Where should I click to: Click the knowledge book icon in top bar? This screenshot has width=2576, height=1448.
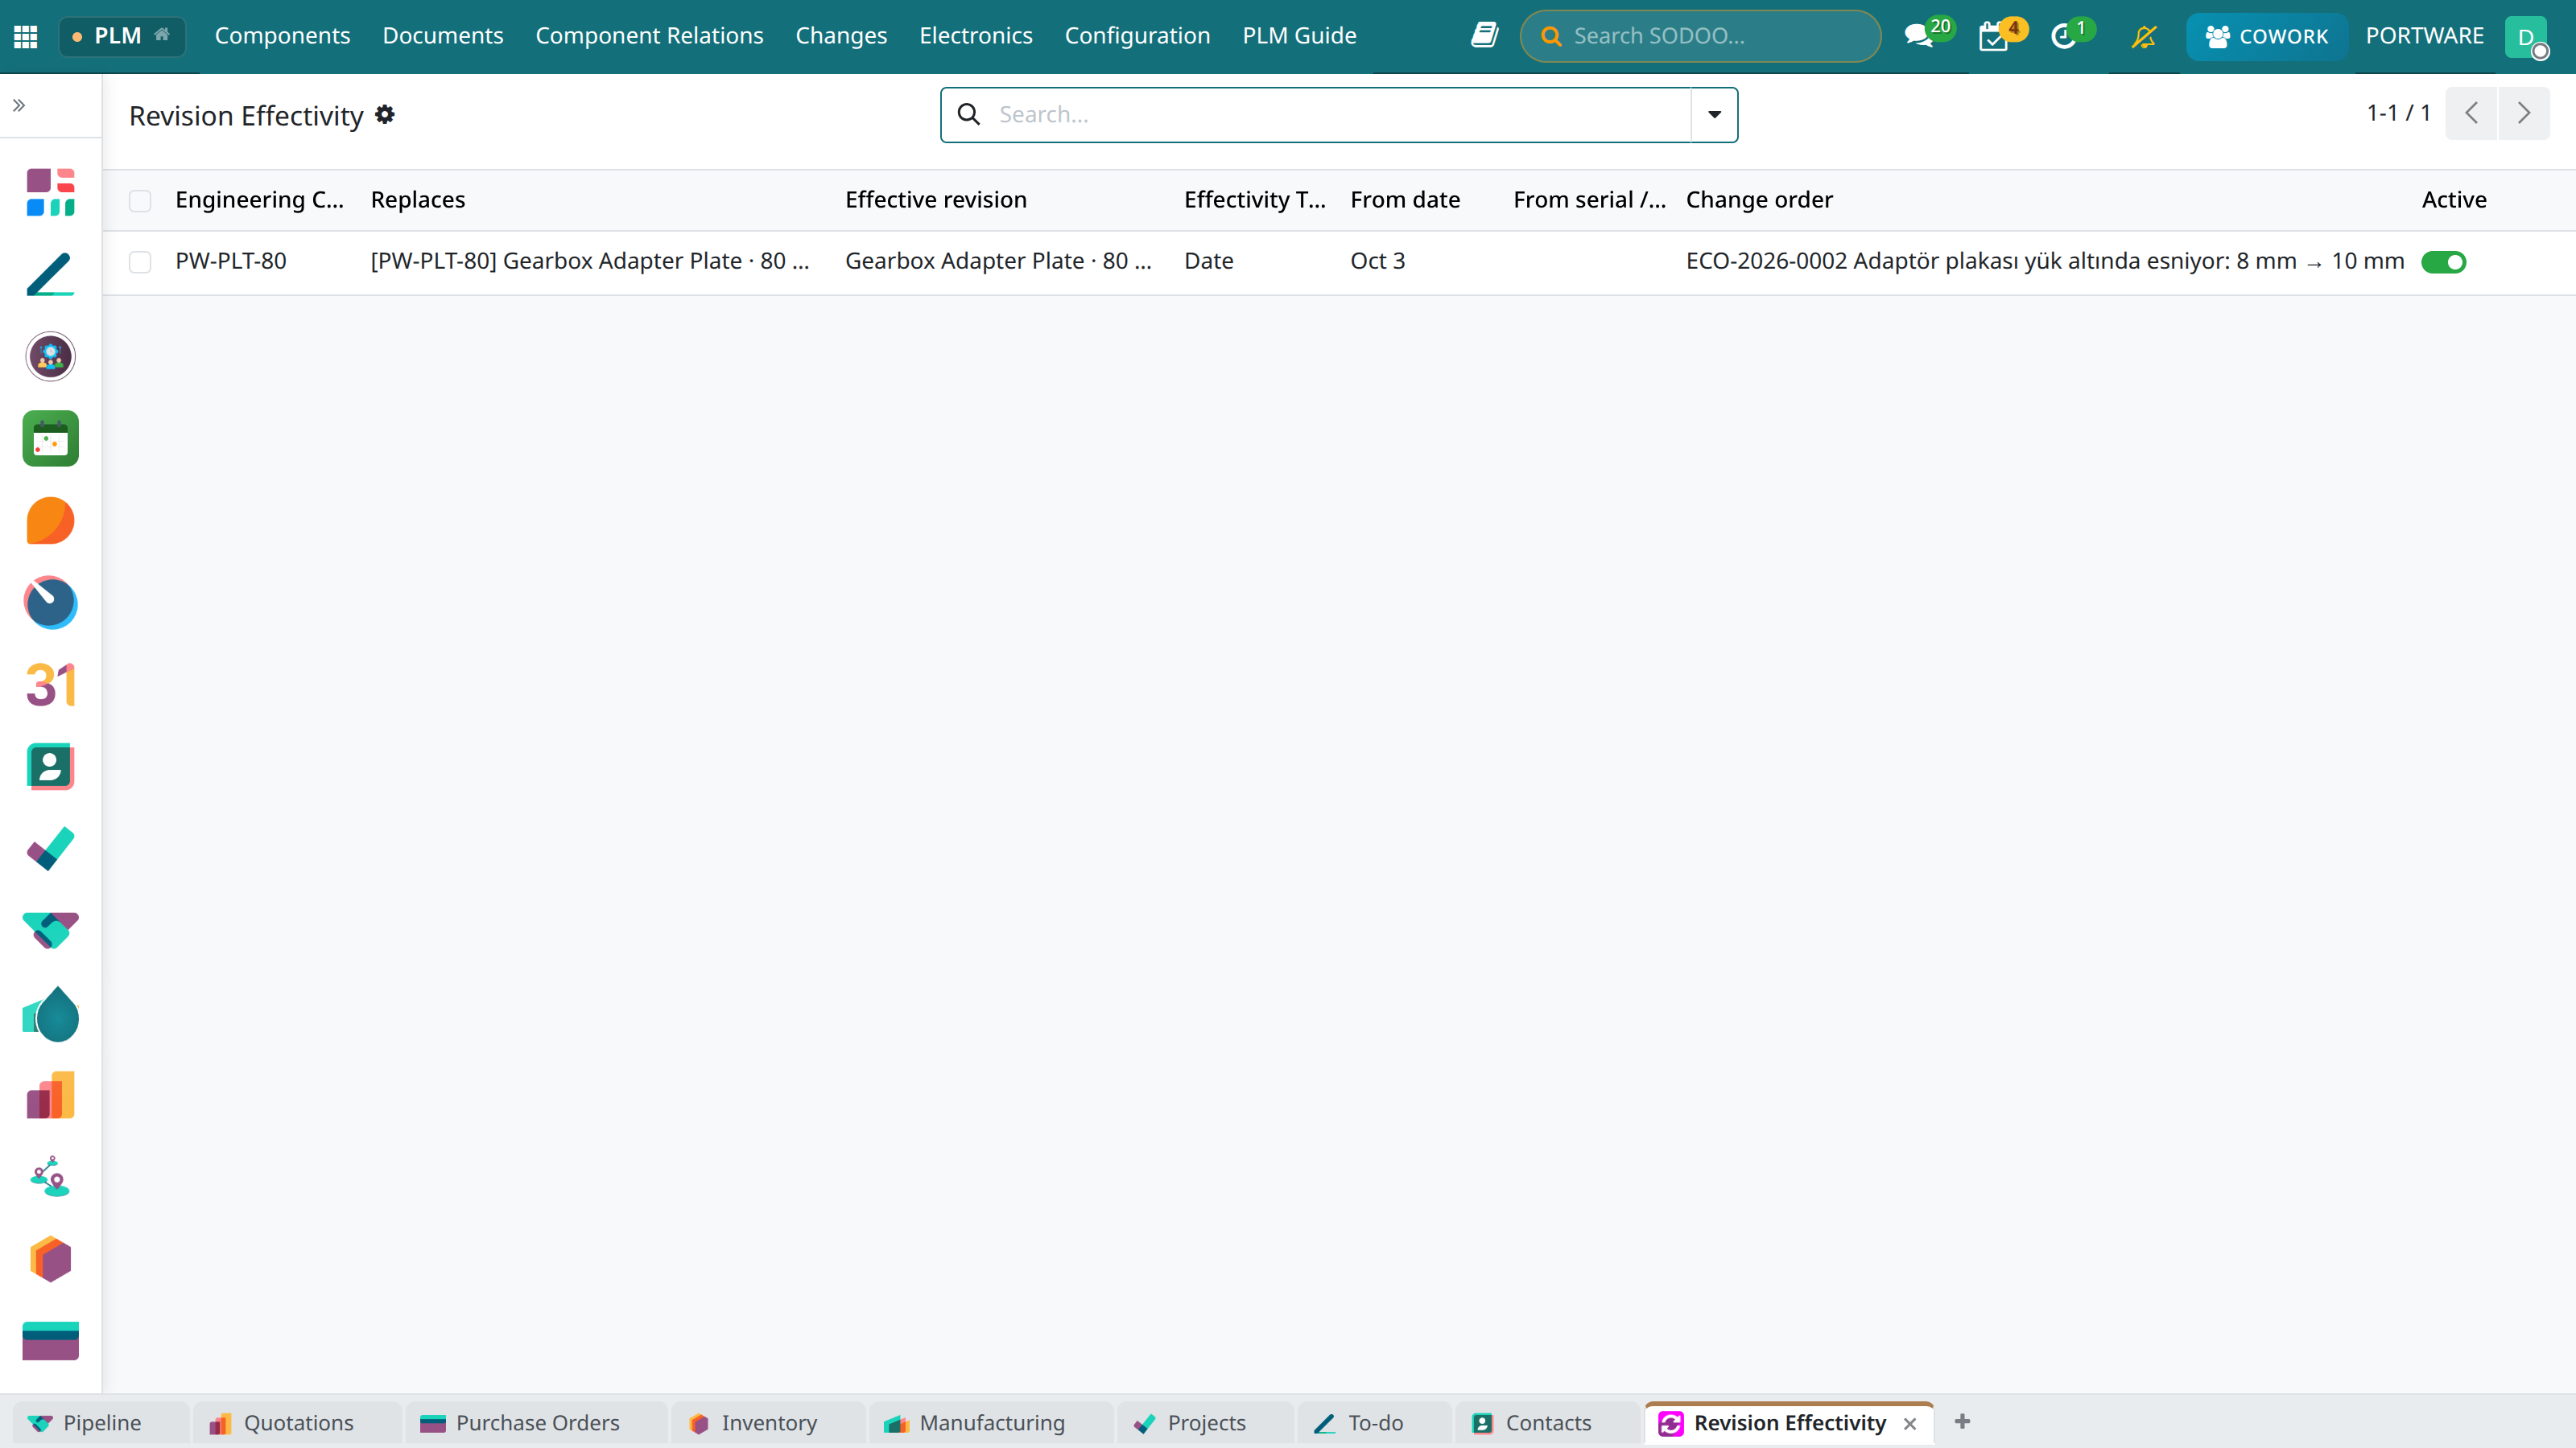1484,36
